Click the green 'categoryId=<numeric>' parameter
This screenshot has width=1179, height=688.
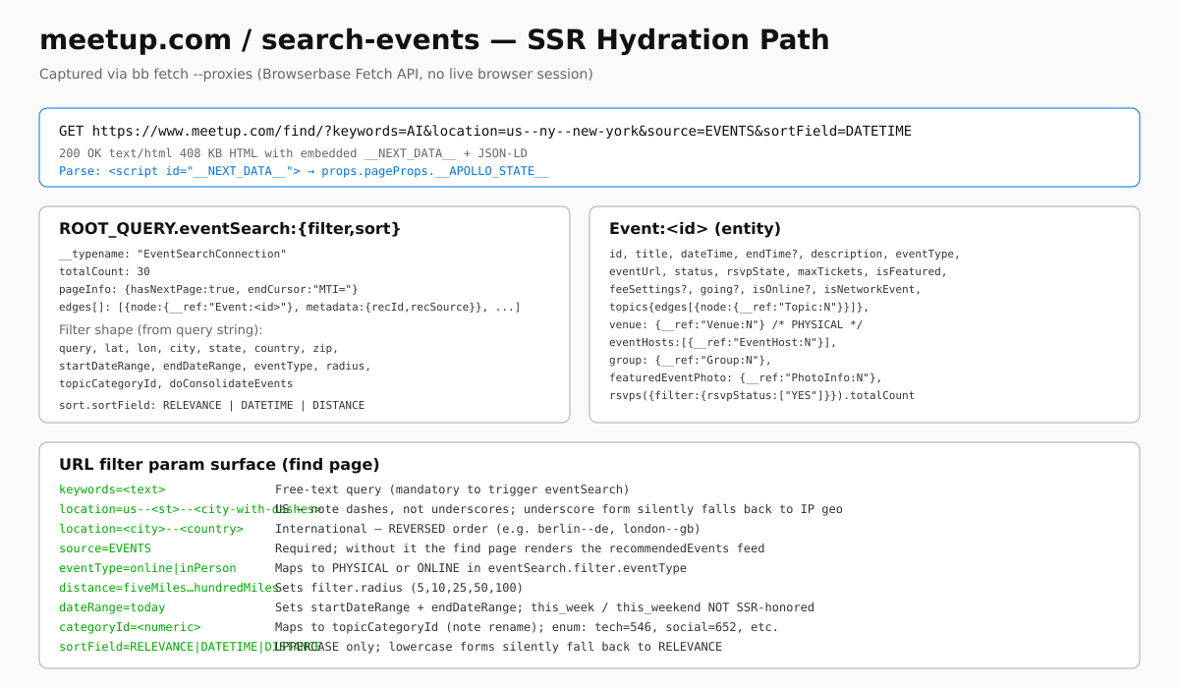tap(130, 627)
